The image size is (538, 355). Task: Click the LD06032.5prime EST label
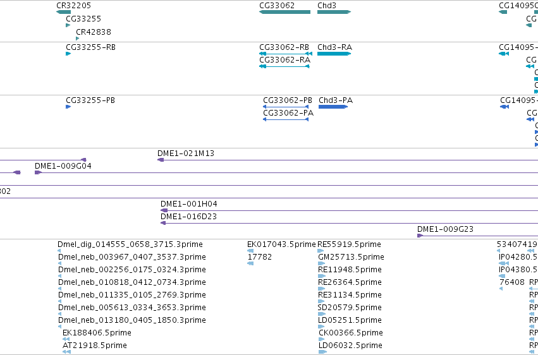350,346
